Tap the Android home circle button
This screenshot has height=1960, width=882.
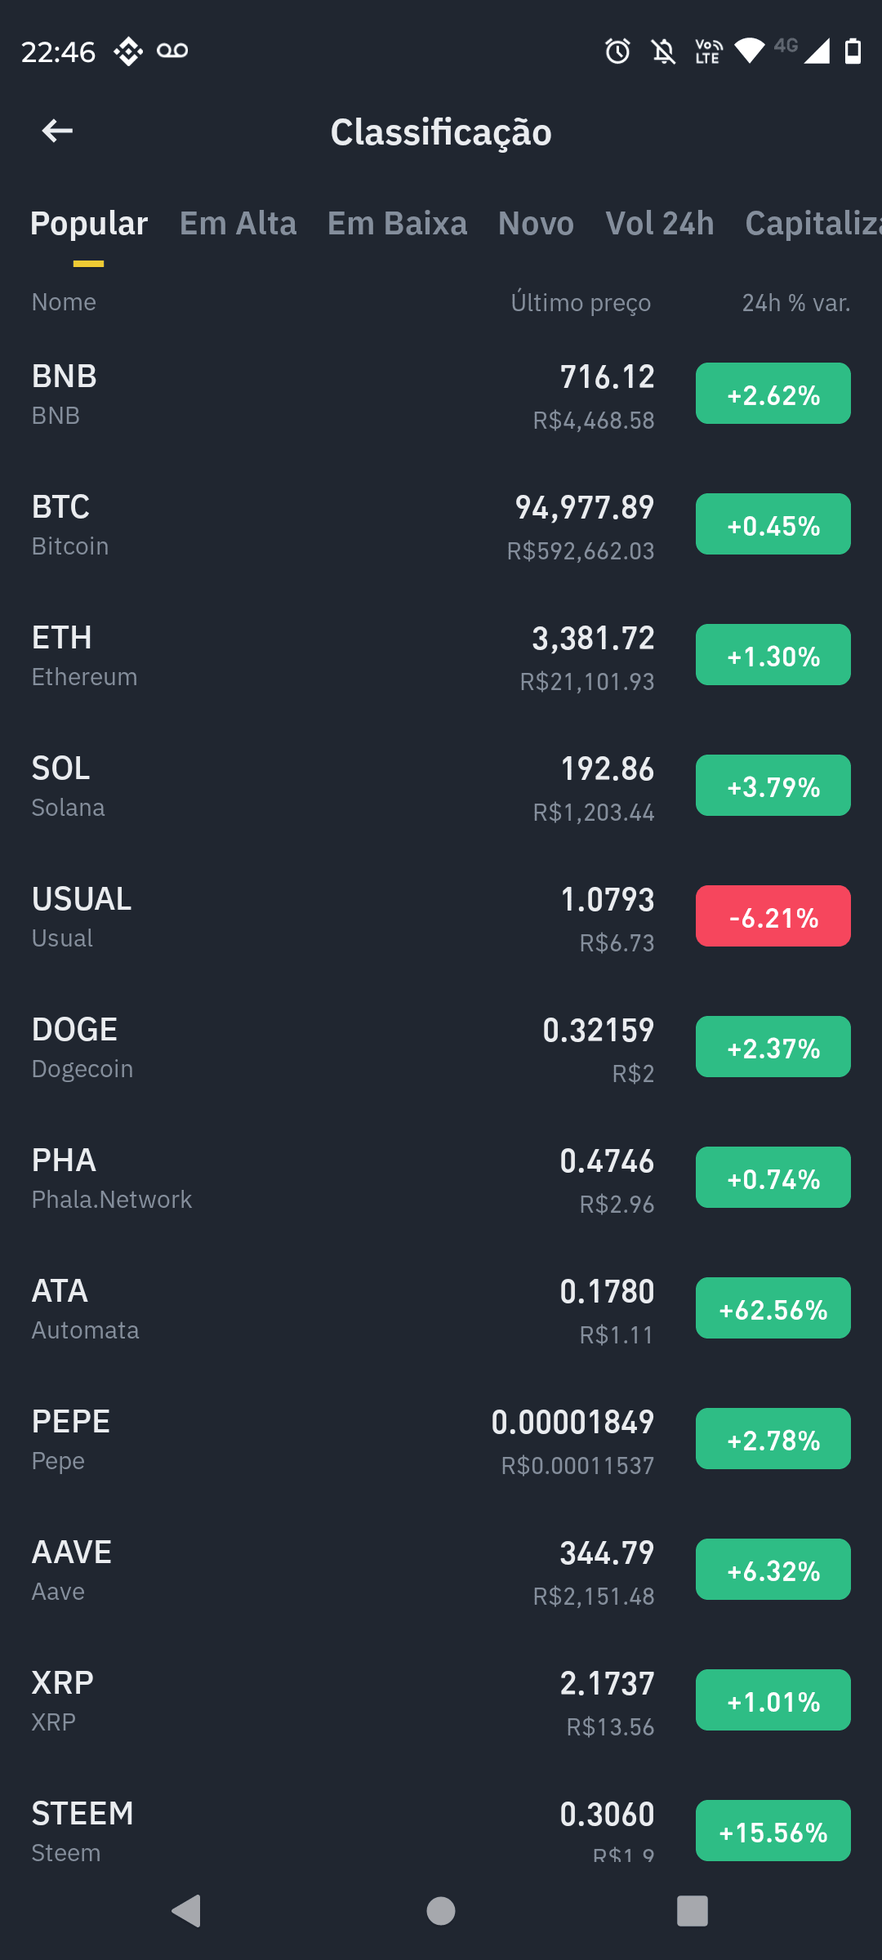pyautogui.click(x=441, y=1911)
